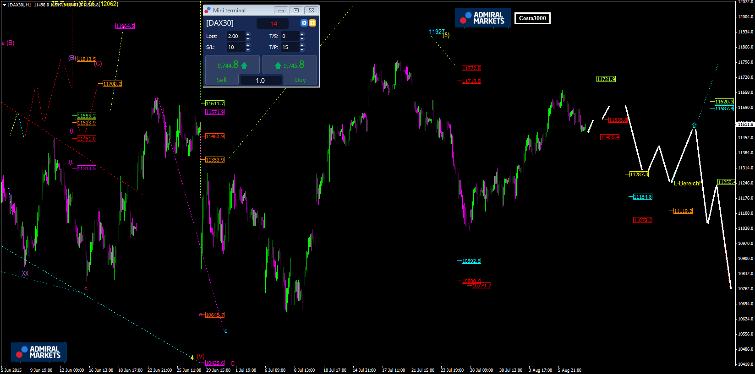
Task: Decrease the S/L value with down arrow
Action: tap(248, 49)
